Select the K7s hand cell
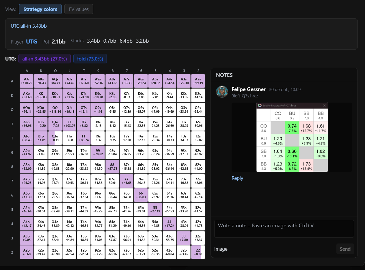Viewport: 365px width, 270px height. [126, 95]
